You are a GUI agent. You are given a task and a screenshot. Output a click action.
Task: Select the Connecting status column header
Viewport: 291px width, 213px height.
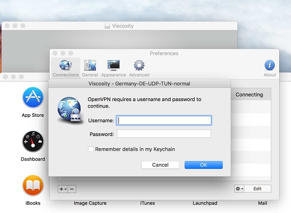pyautogui.click(x=249, y=94)
